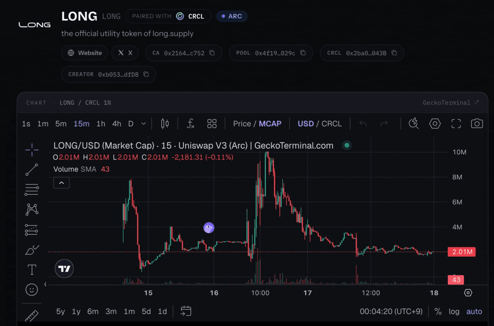Select the trend line drawing tool
494x326 pixels.
click(x=32, y=170)
